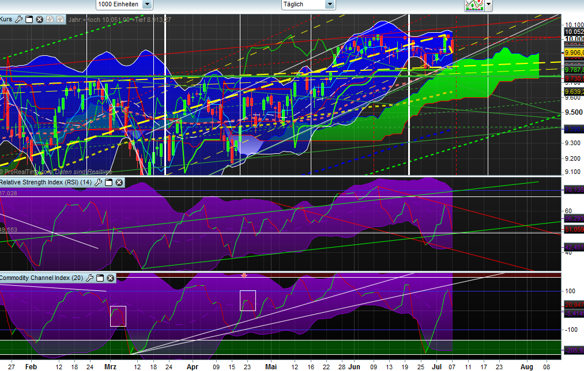Click the red arrow marker in CCI panel
Viewport: 584px width, 371px height.
tap(244, 276)
